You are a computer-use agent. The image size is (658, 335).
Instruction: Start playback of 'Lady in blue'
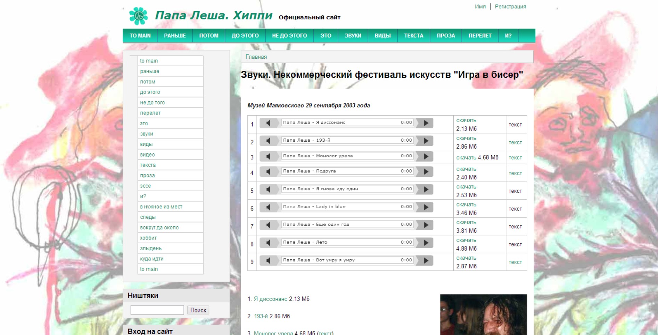pyautogui.click(x=426, y=207)
